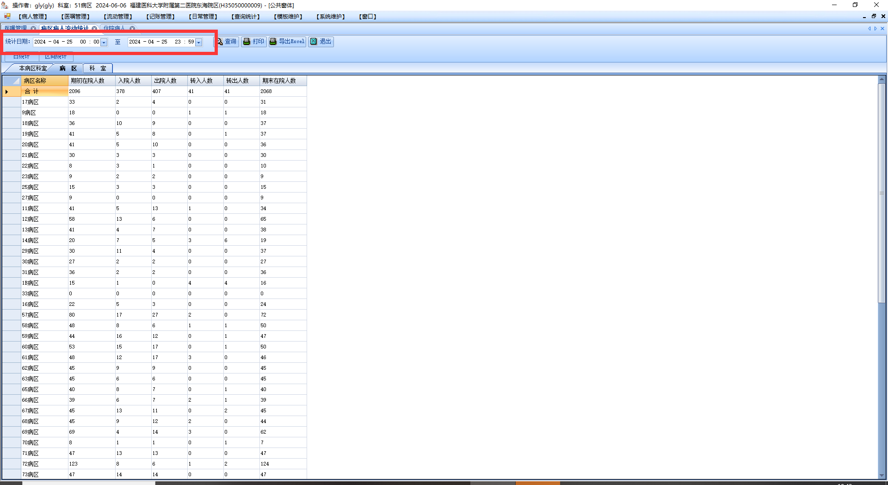888x485 pixels.
Task: Click the 入院人数 column header
Action: [134, 81]
